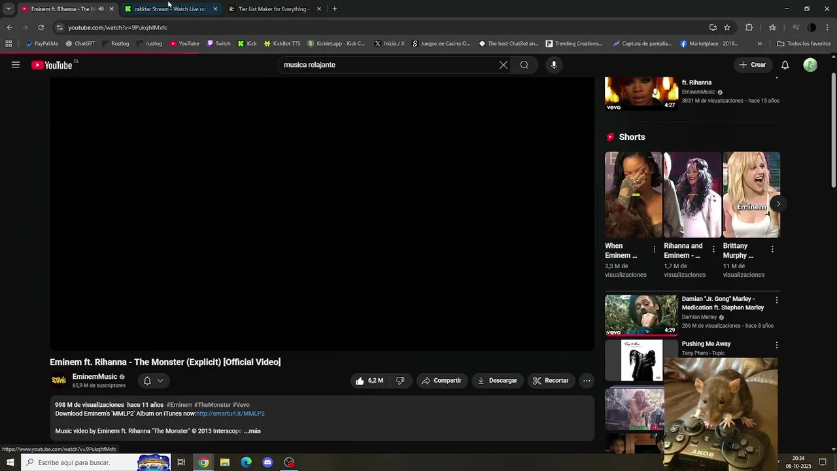837x471 pixels.
Task: Click the black video player area
Action: click(322, 214)
